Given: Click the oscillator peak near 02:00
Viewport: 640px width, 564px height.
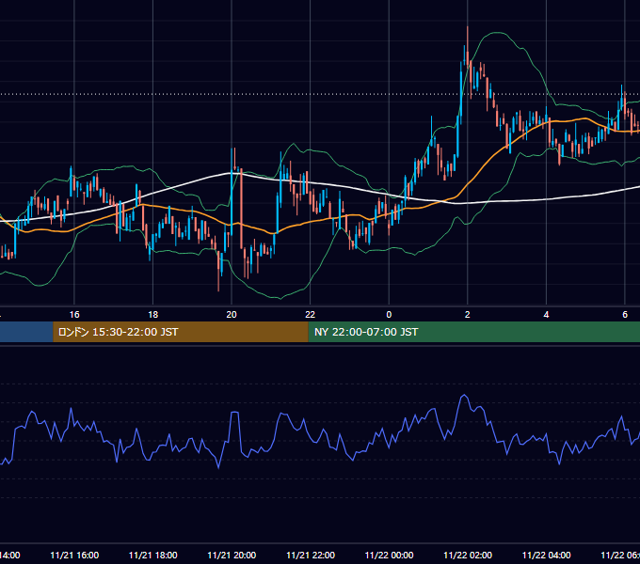Looking at the screenshot, I should click(464, 396).
